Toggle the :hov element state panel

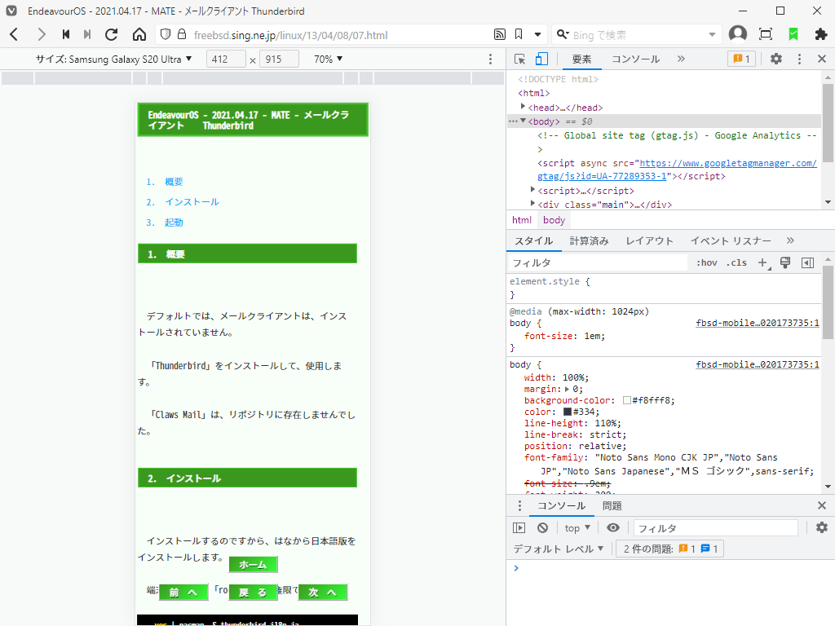click(707, 262)
